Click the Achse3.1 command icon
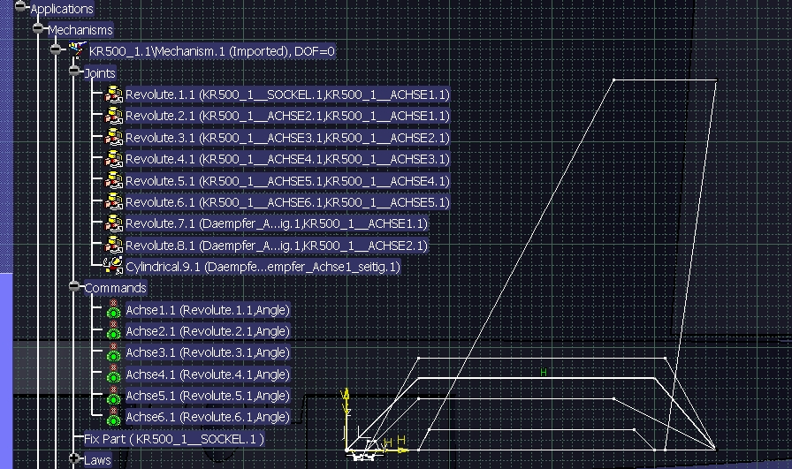792x469 pixels. (114, 352)
